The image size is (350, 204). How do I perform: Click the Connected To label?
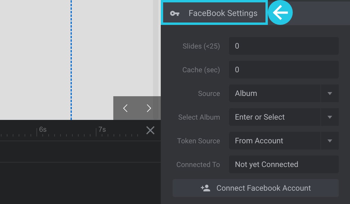click(x=198, y=164)
